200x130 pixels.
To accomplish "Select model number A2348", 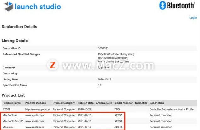I will (x=118, y=127).
